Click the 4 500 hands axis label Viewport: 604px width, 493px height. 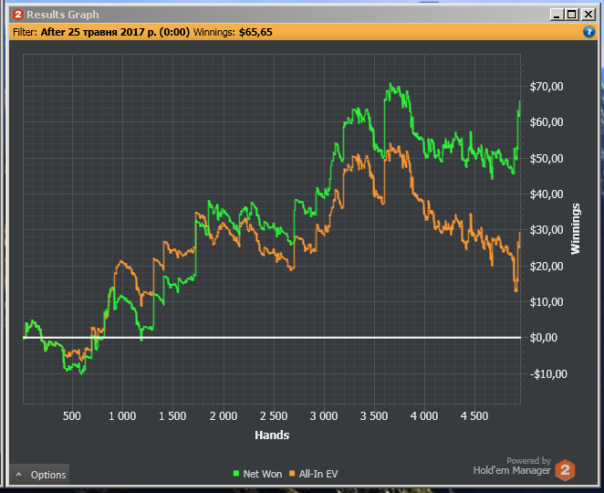point(474,416)
